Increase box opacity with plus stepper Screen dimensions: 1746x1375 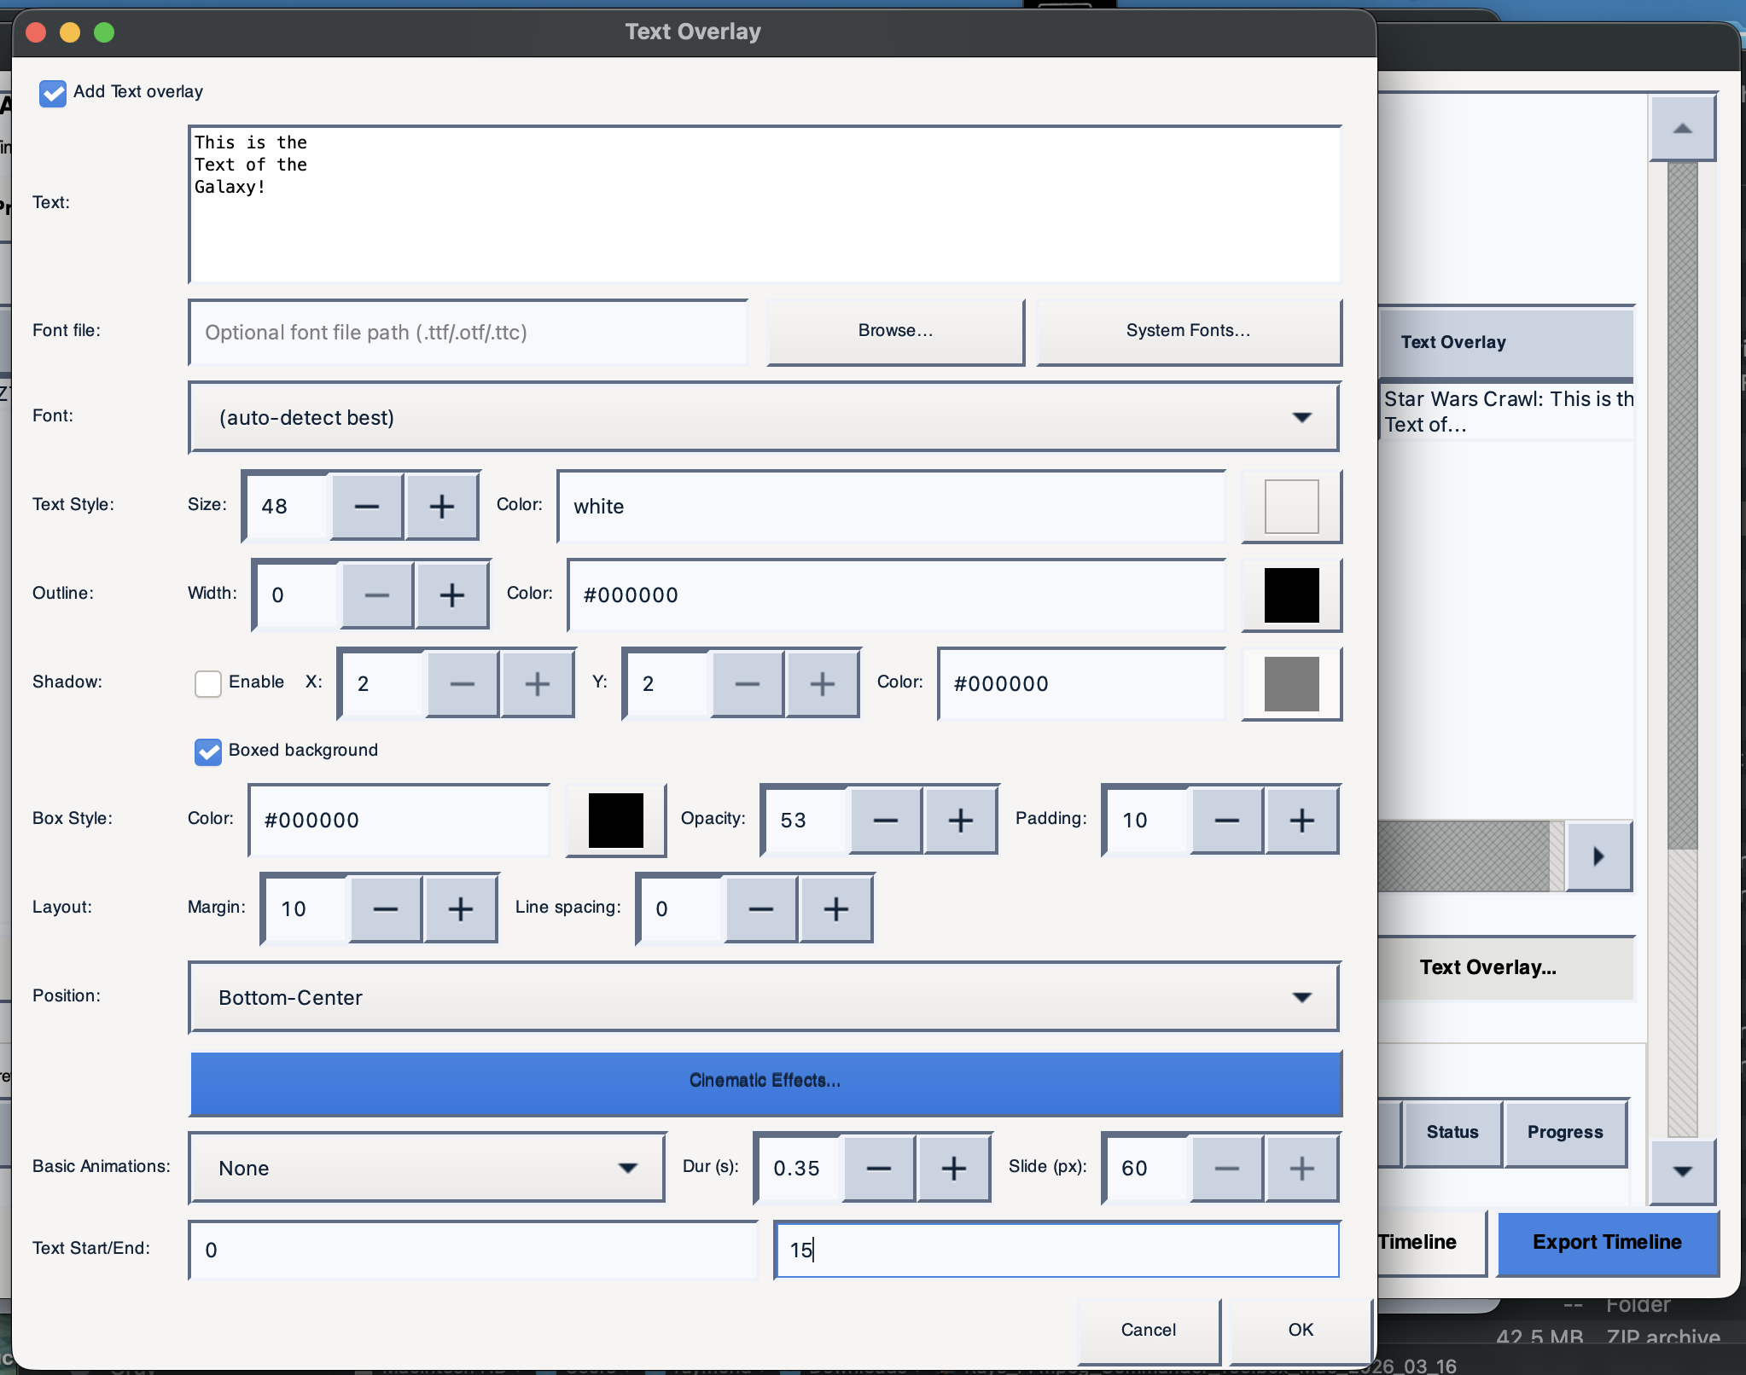960,821
